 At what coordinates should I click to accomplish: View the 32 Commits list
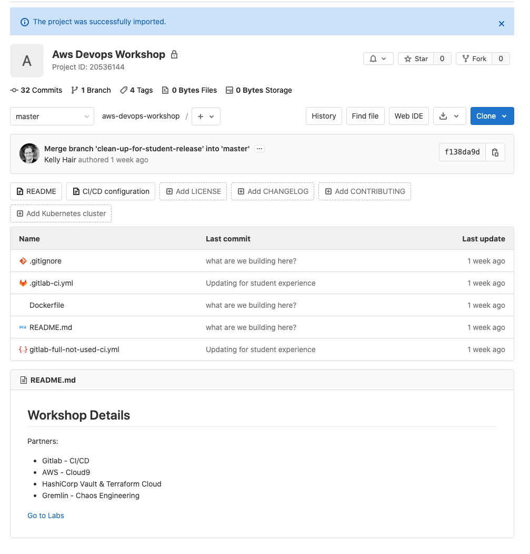point(36,90)
